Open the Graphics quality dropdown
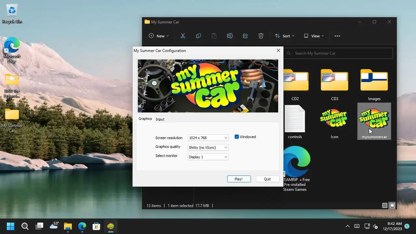The image size is (416, 234). 208,148
